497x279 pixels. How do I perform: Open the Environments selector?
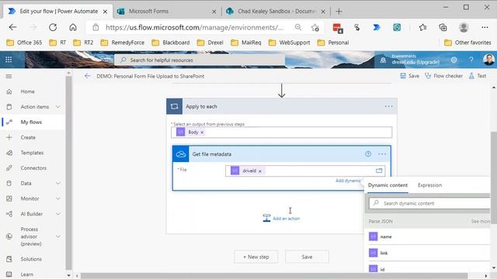point(411,60)
